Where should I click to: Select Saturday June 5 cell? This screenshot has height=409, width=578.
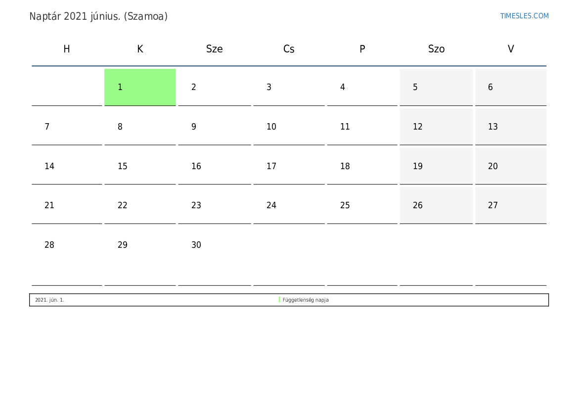point(436,87)
